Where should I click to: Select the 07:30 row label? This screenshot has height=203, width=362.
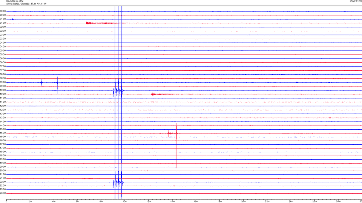pos(3,70)
